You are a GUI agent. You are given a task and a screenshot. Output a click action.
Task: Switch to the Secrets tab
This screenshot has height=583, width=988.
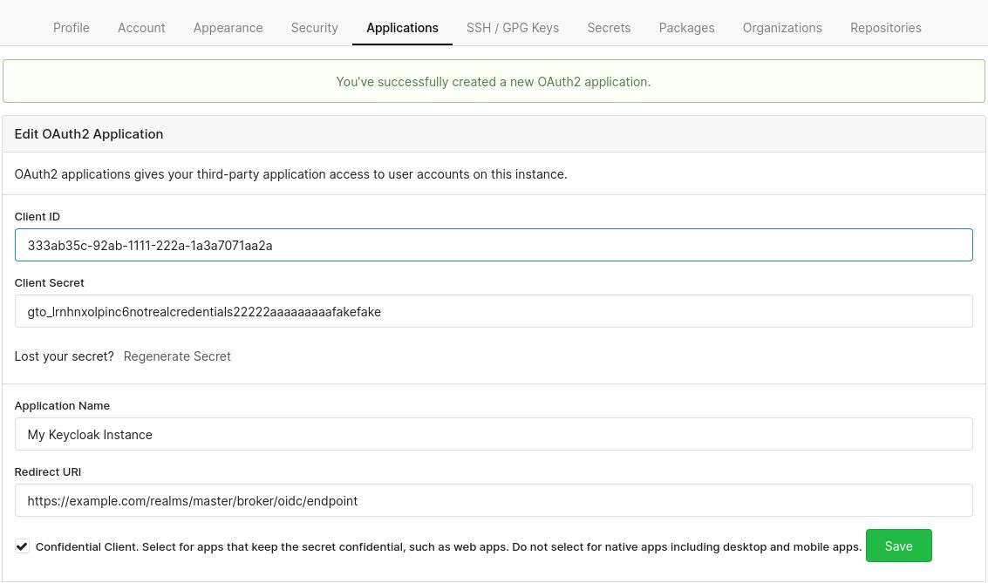point(609,27)
